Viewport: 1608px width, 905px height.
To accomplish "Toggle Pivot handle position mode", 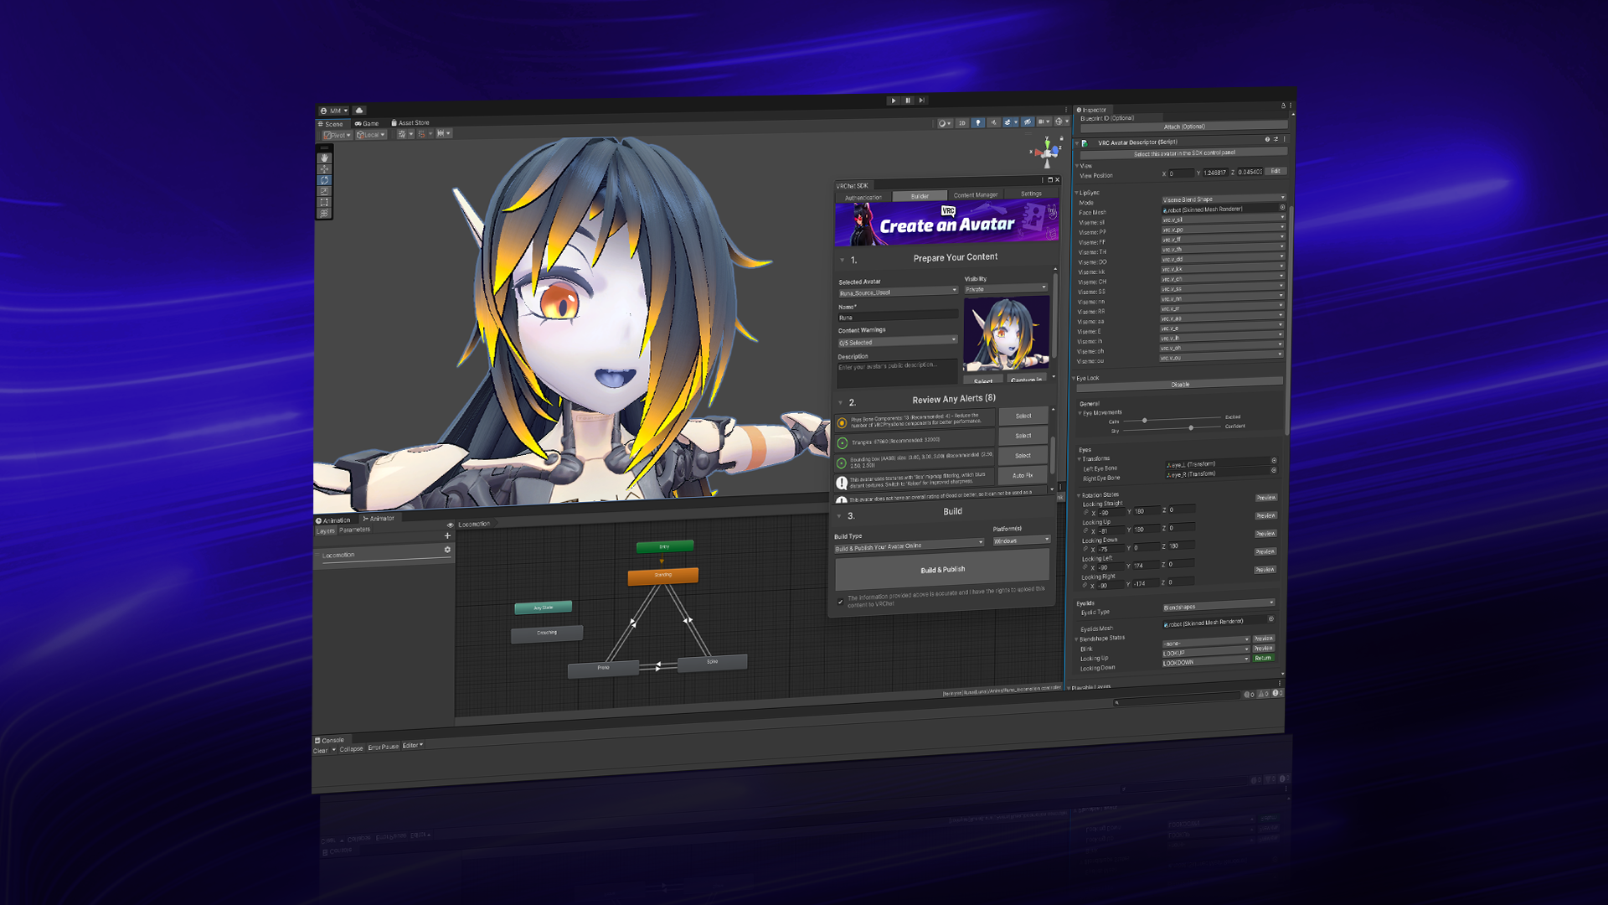I will (338, 134).
